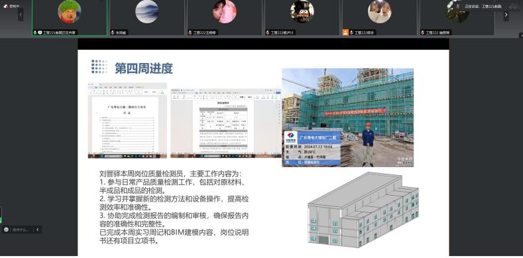This screenshot has width=523, height=258.
Task: Click the construction site photo in shared slide
Action: pos(347,117)
